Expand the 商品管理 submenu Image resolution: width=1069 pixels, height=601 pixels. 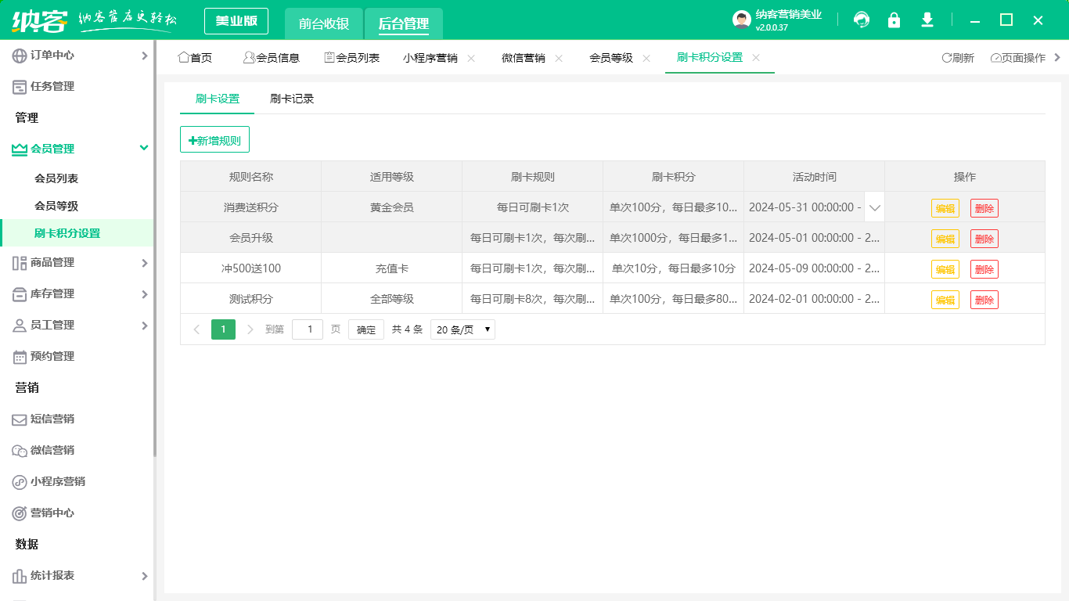(x=78, y=262)
